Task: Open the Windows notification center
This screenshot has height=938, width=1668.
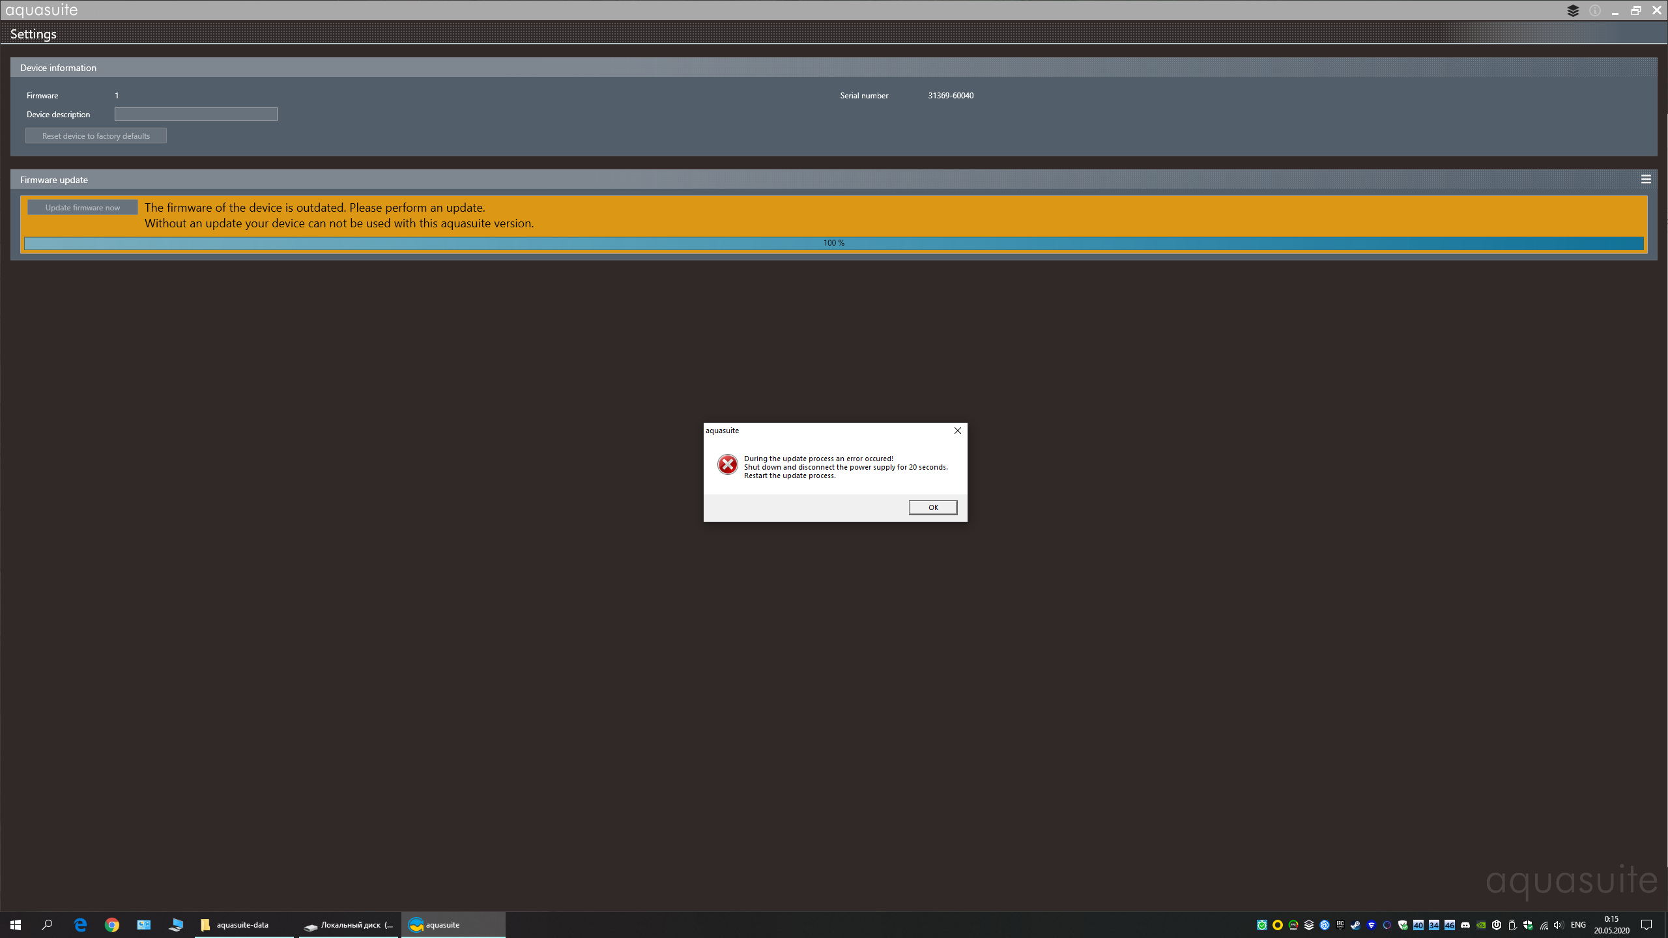Action: tap(1646, 925)
